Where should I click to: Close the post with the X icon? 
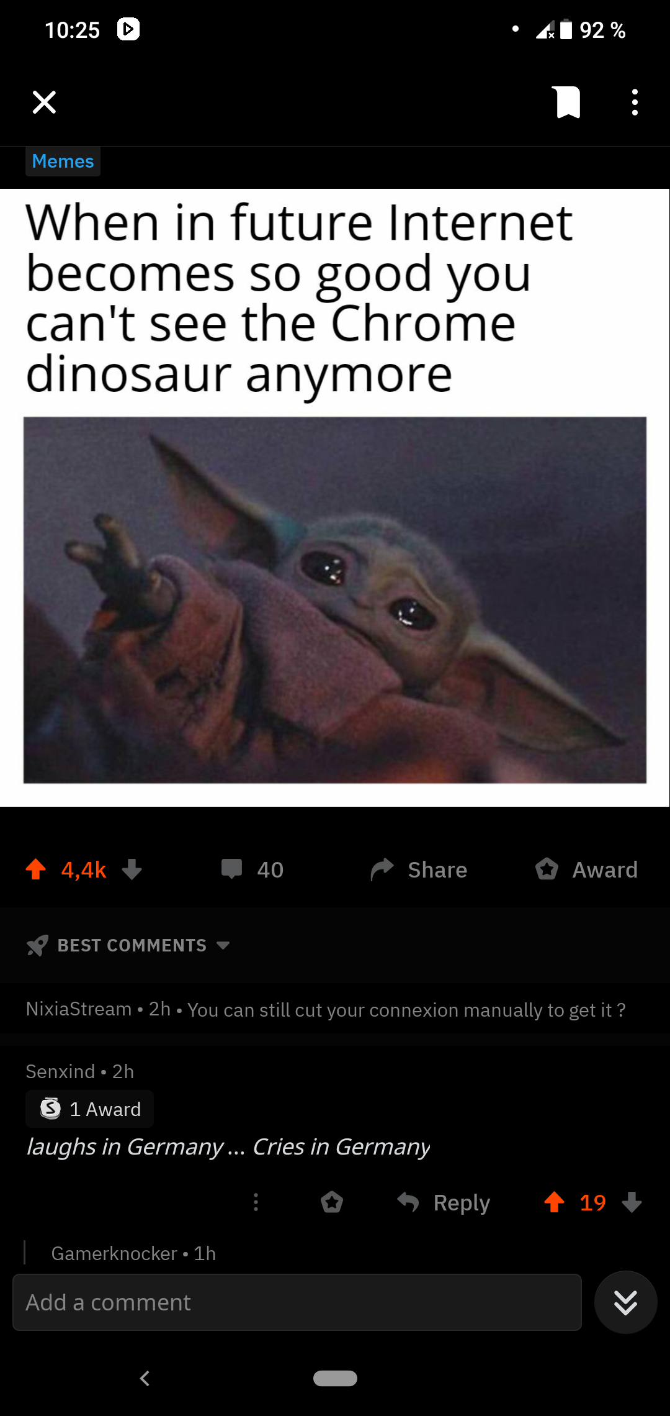44,102
